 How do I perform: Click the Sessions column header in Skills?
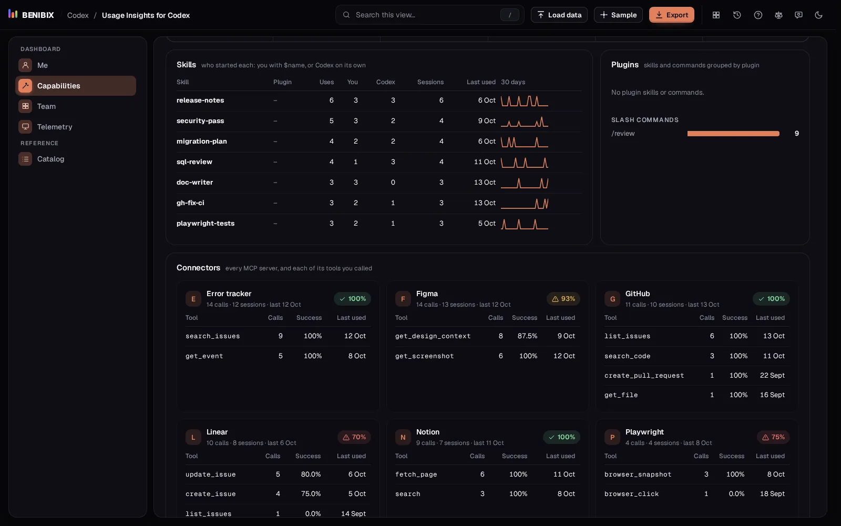(x=430, y=82)
